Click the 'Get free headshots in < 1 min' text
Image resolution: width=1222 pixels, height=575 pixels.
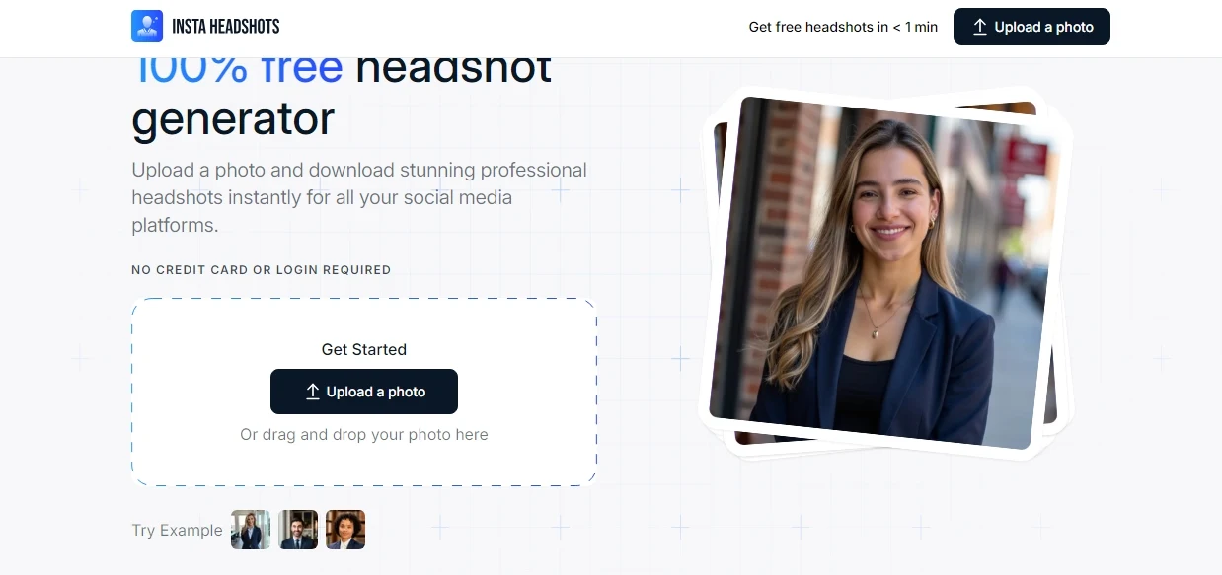[843, 27]
